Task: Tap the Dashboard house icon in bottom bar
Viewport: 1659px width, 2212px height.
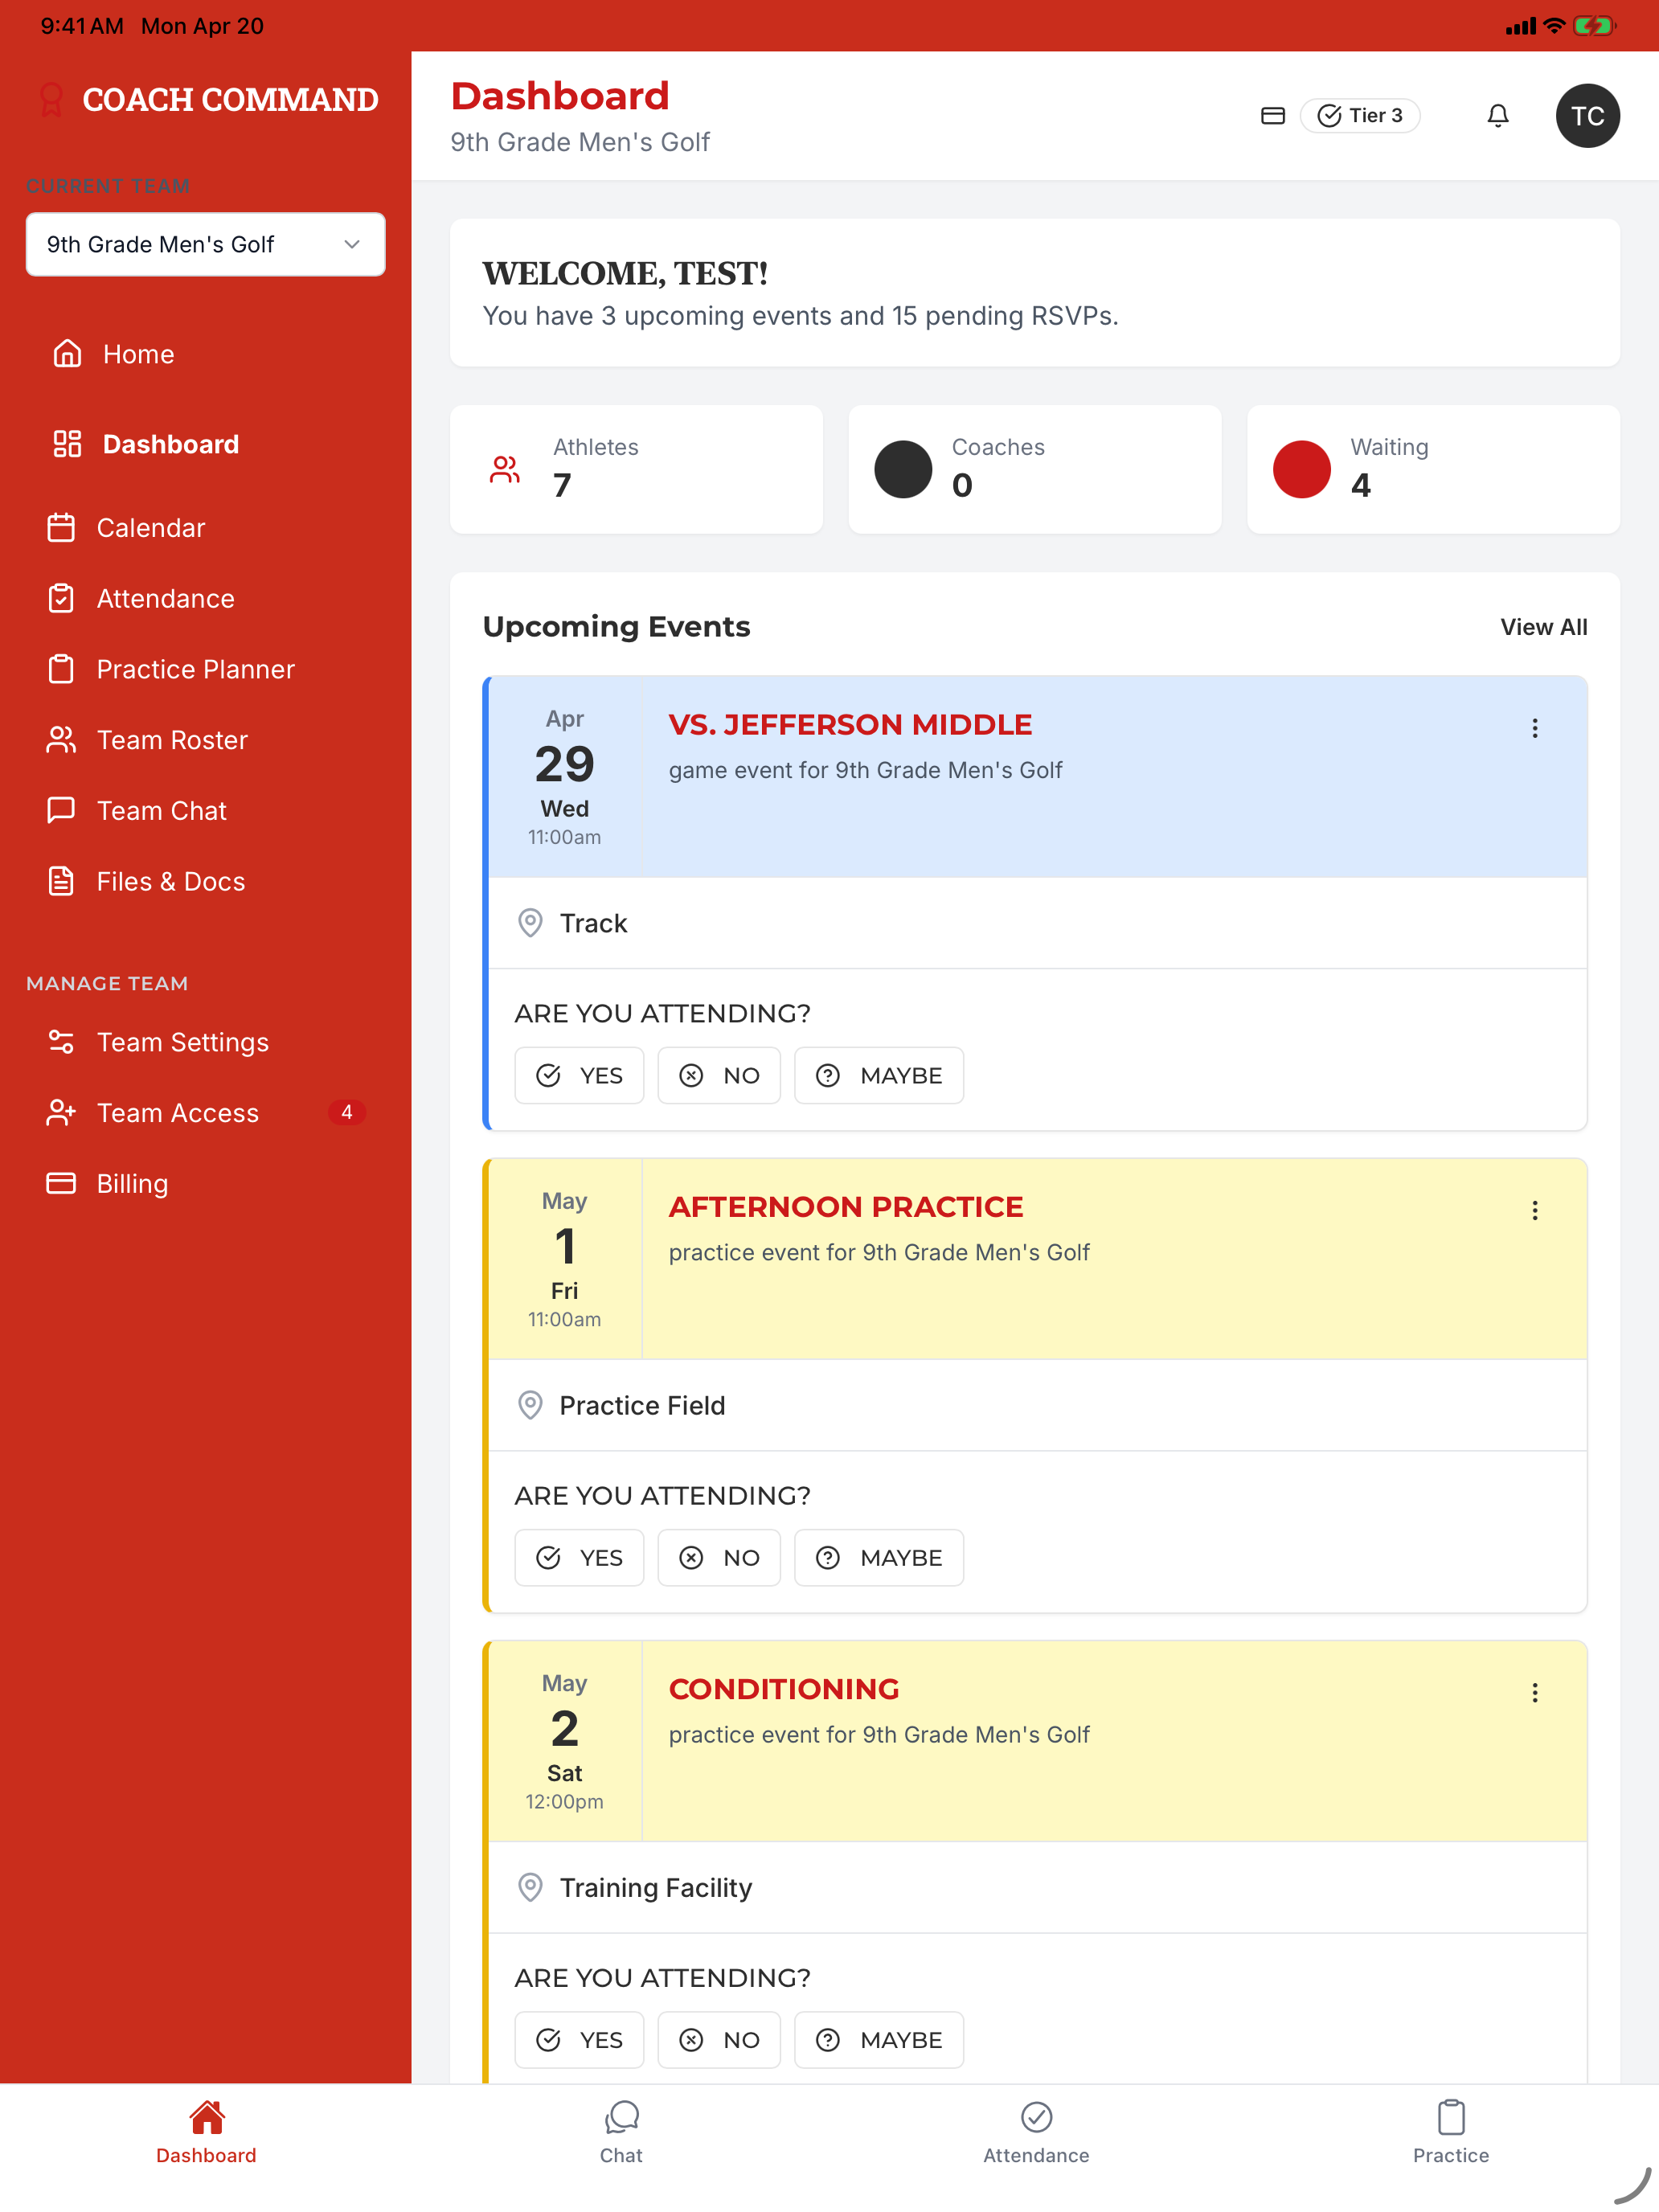Action: click(206, 2117)
